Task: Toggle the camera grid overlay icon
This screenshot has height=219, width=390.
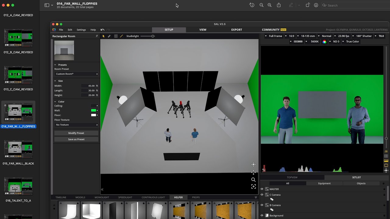Action: [386, 156]
